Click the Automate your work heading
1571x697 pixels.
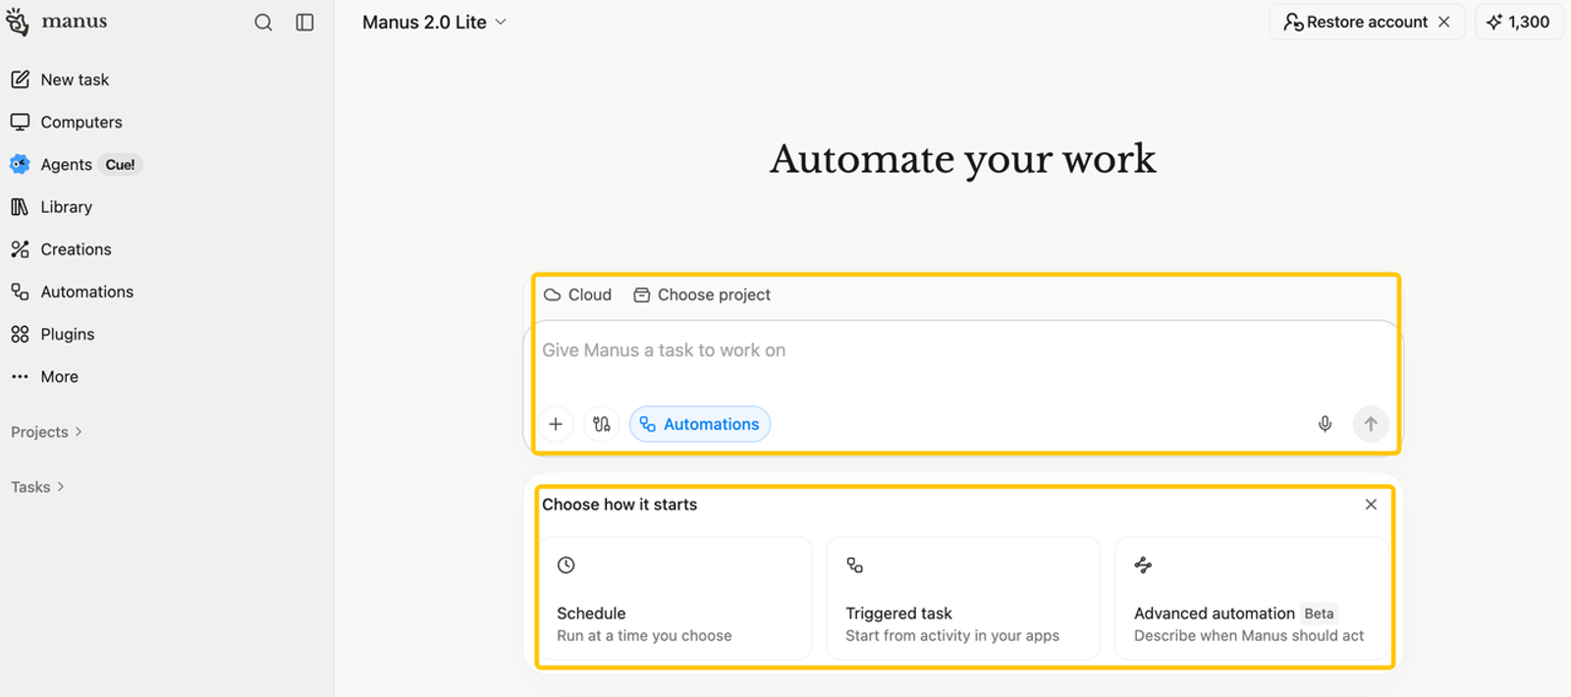tap(963, 159)
